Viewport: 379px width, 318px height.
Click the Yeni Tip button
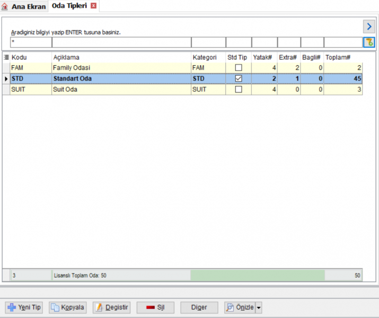24,307
